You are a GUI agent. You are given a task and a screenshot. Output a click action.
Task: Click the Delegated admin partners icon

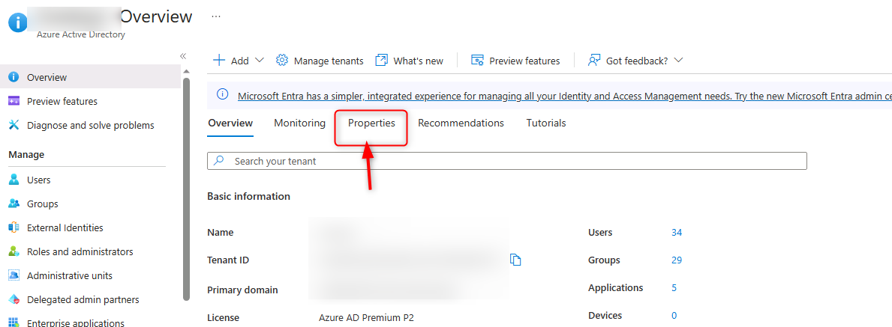(14, 299)
